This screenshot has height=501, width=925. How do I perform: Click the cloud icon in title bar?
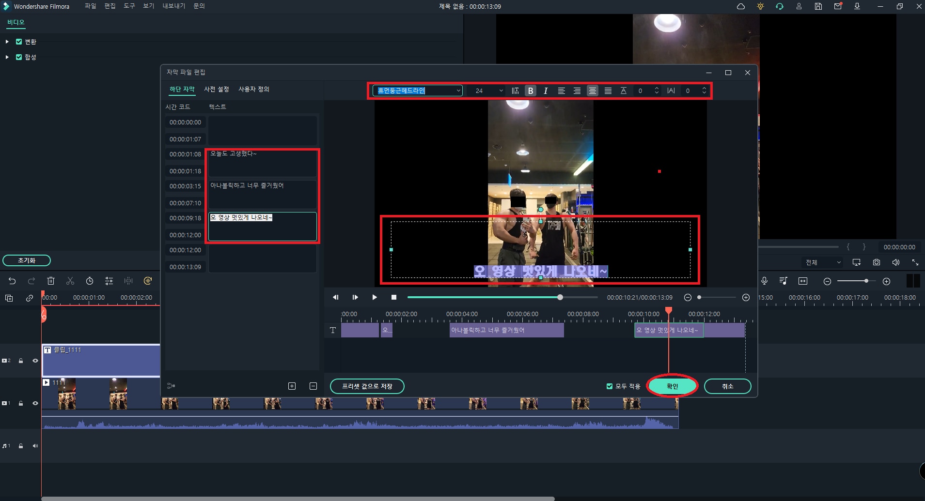click(x=741, y=6)
